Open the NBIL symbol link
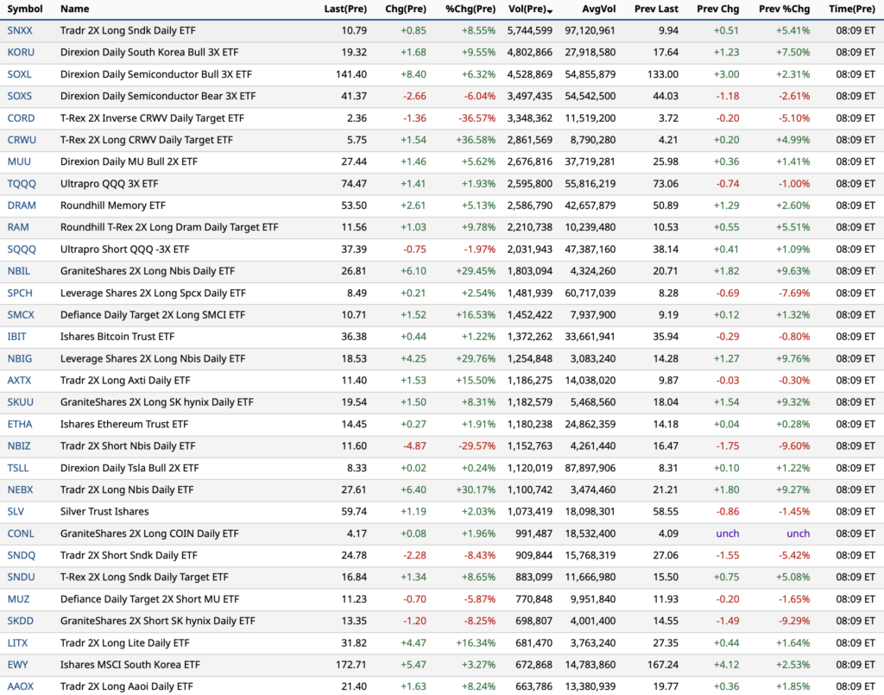 coord(19,271)
